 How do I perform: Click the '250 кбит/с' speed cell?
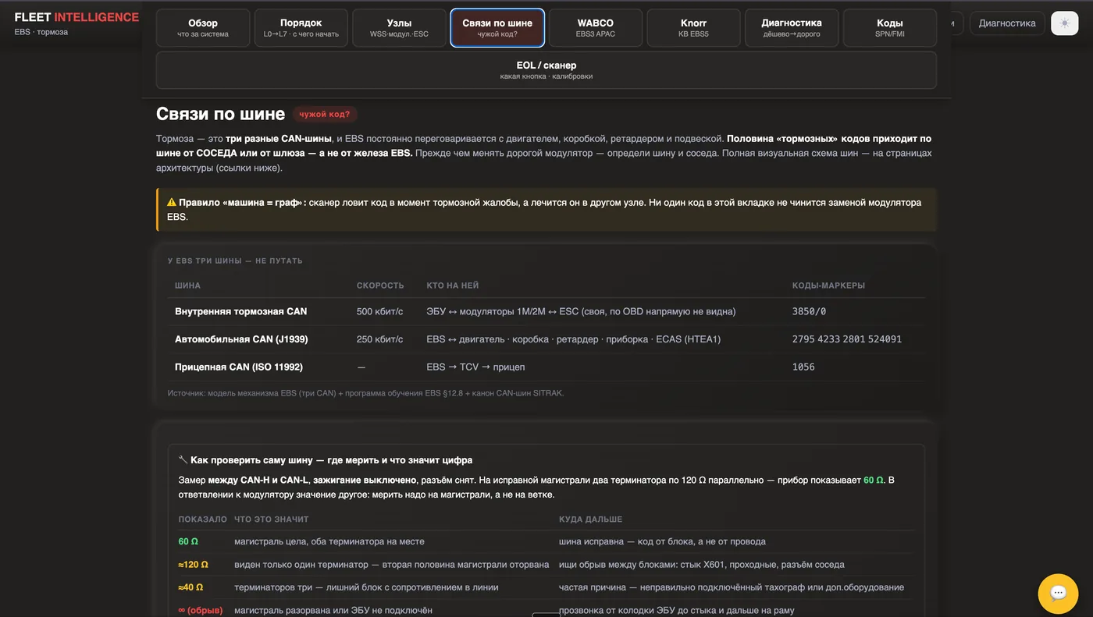click(x=380, y=339)
